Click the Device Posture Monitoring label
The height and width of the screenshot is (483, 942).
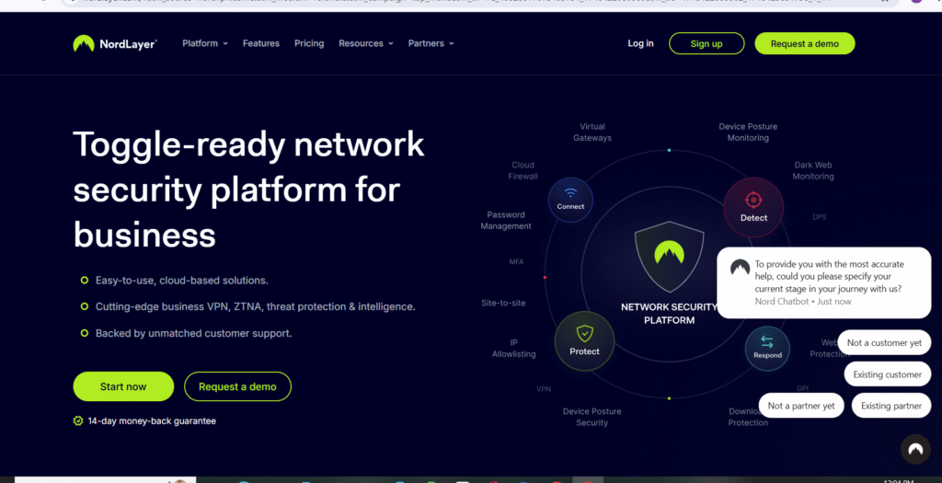[x=748, y=132]
